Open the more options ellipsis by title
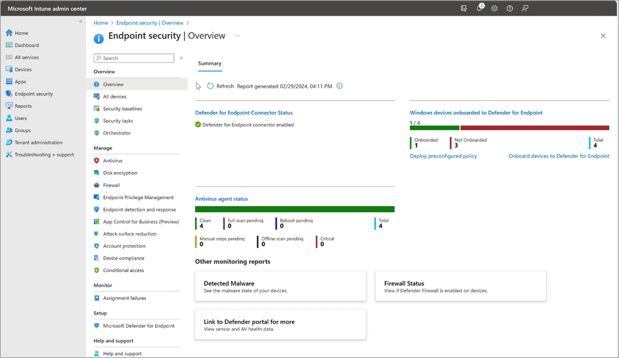Image resolution: width=619 pixels, height=358 pixels. pyautogui.click(x=237, y=35)
